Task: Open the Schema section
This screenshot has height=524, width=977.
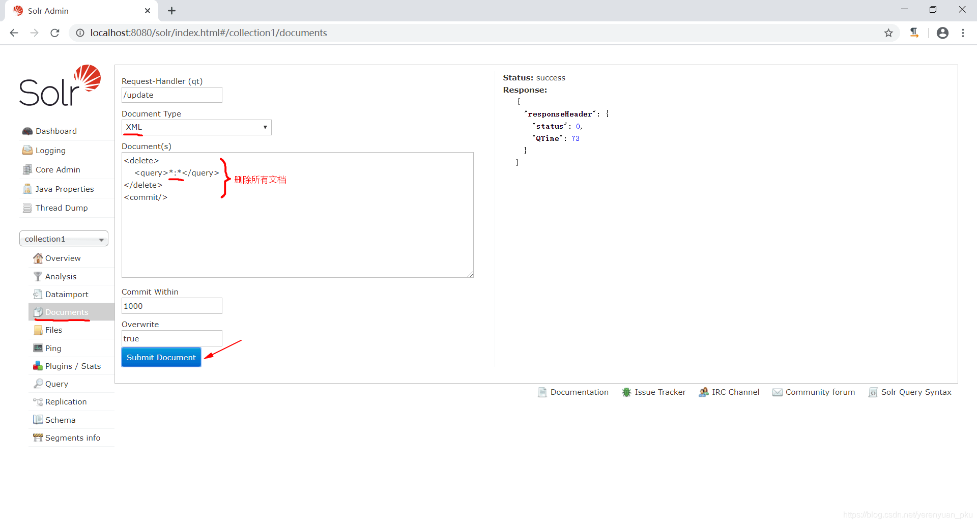Action: click(60, 420)
